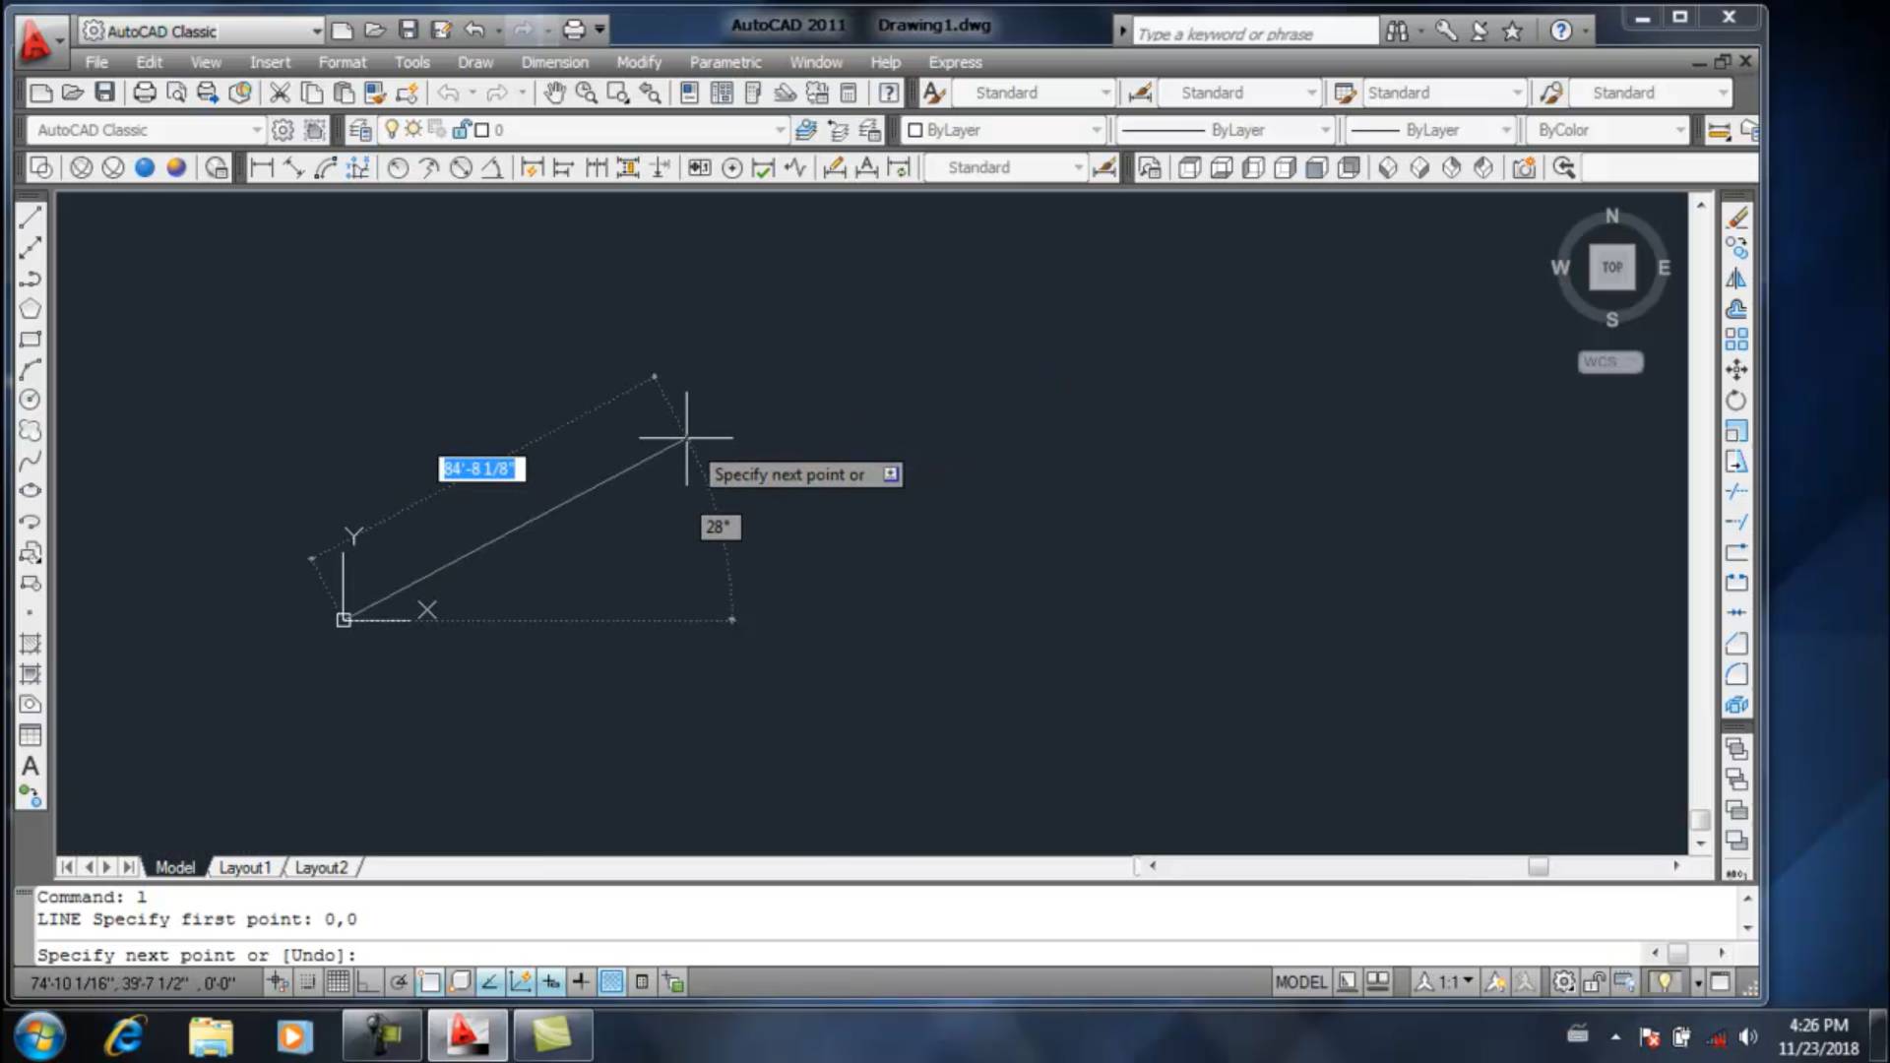
Task: Click the MODEL button in status bar
Action: [1300, 981]
